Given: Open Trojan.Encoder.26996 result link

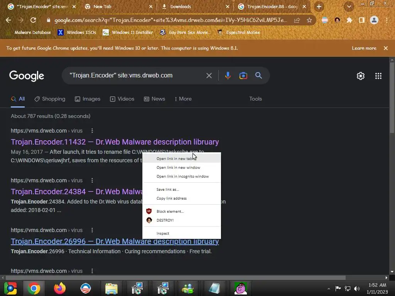Looking at the screenshot, I should pos(115,241).
